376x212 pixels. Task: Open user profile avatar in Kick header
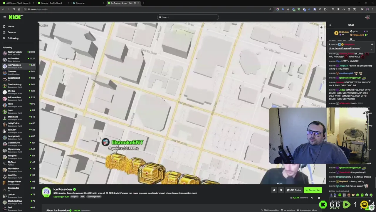tap(367, 17)
